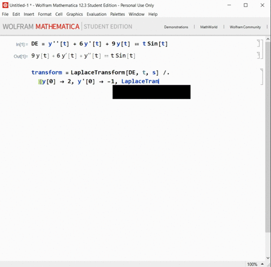Click the vertical scrollbar thumb

(268, 137)
